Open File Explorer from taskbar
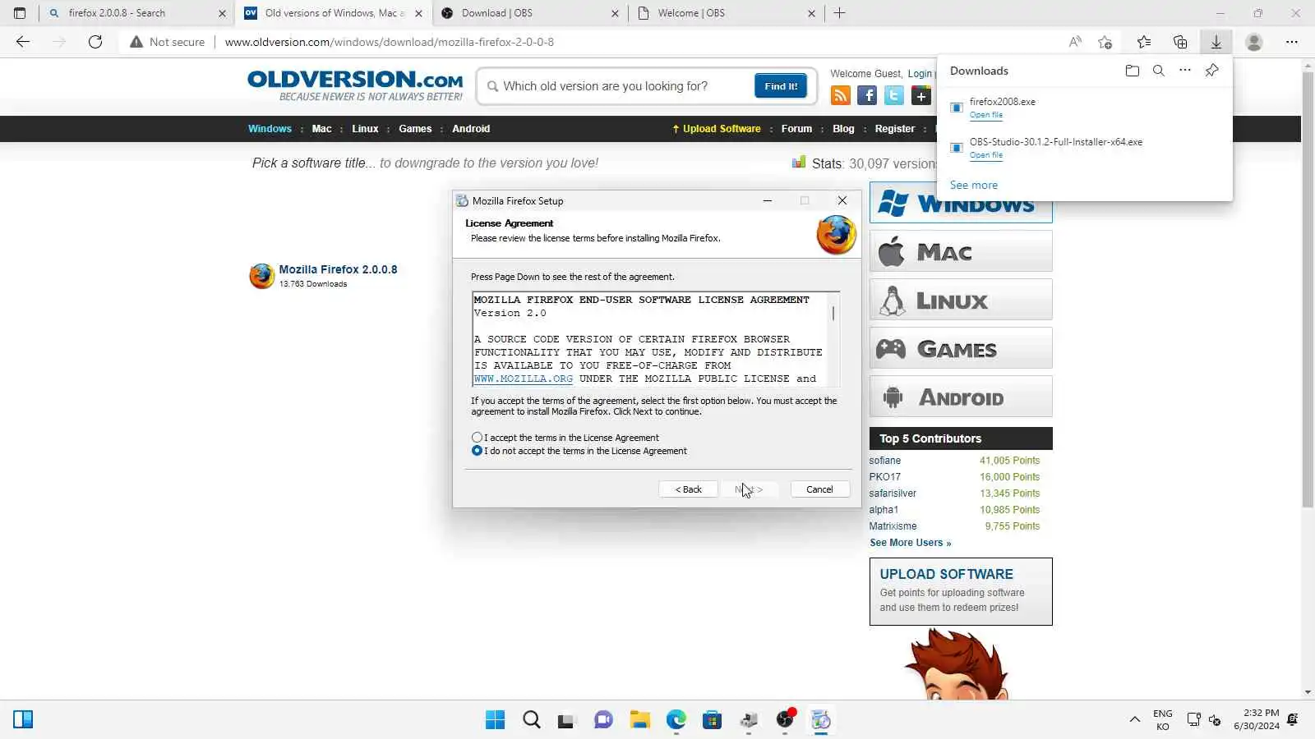The width and height of the screenshot is (1315, 739). pos(640,720)
